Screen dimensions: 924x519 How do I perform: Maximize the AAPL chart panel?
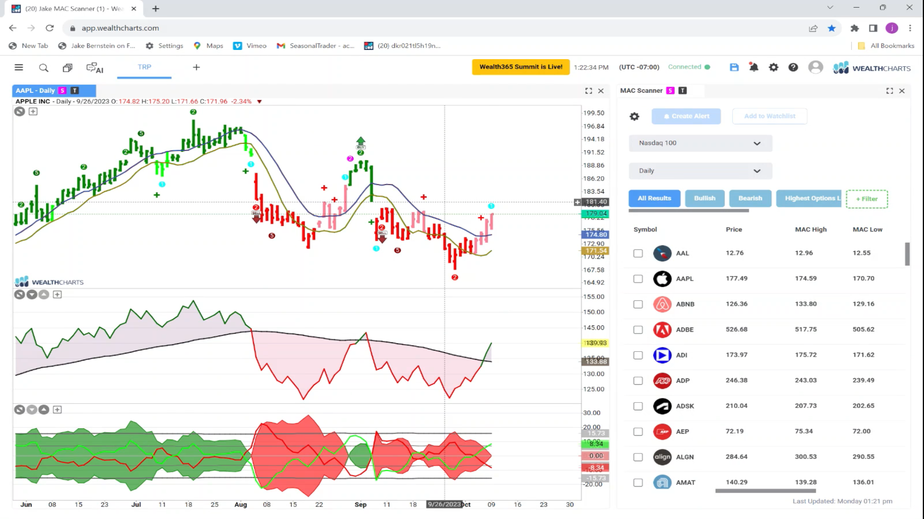coord(589,91)
